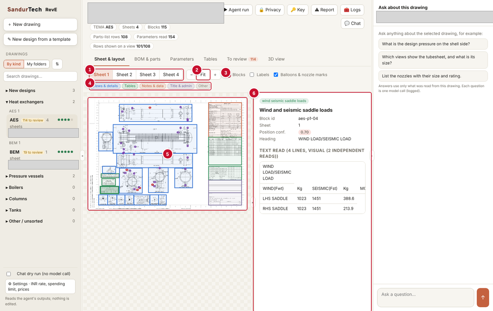Viewport: 493px width, 311px height.
Task: Click the Search drawings field
Action: click(40, 76)
